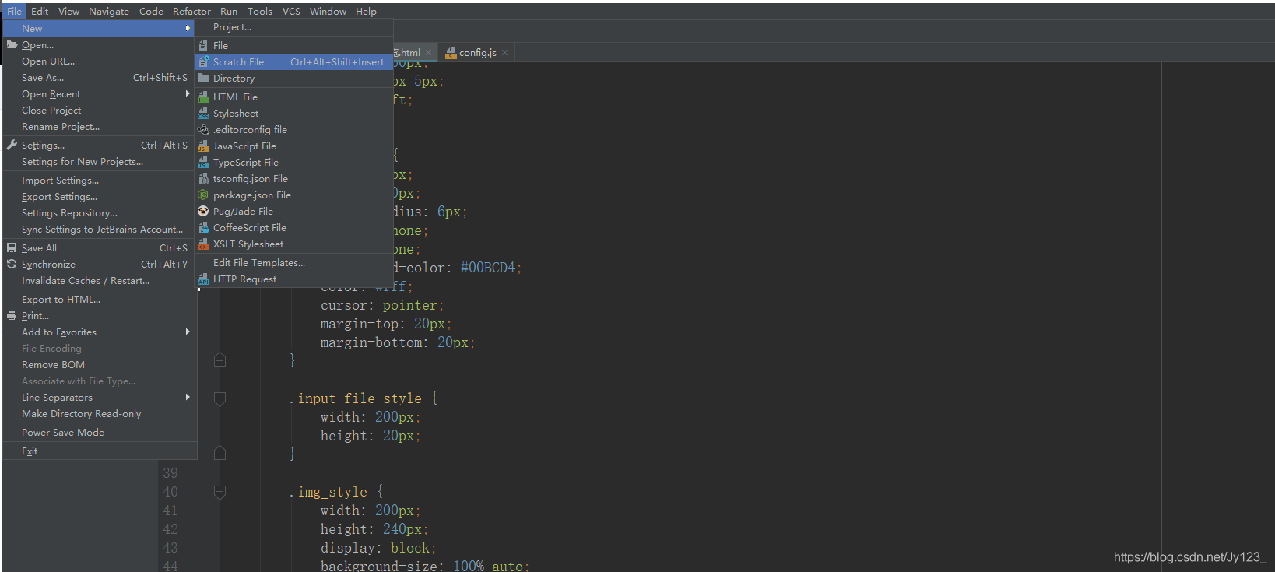Viewport: 1275px width, 572px height.
Task: Switch to the config.js tab
Action: pos(476,52)
